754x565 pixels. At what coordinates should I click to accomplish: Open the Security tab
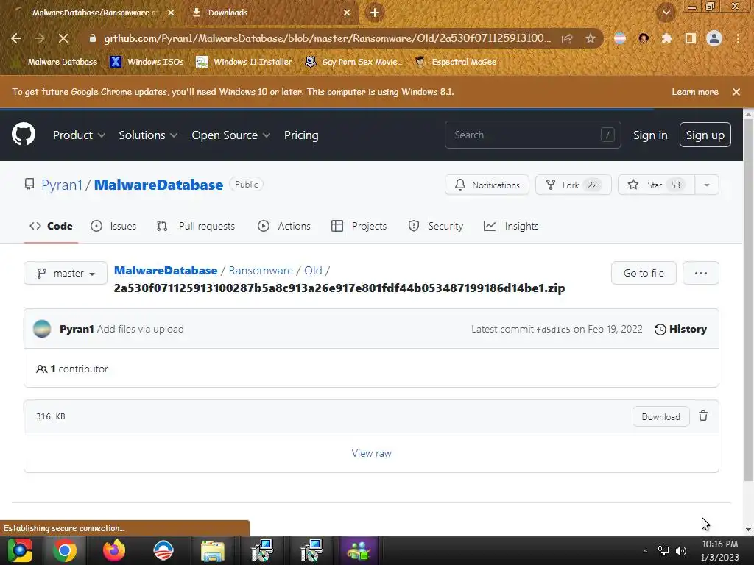[436, 226]
